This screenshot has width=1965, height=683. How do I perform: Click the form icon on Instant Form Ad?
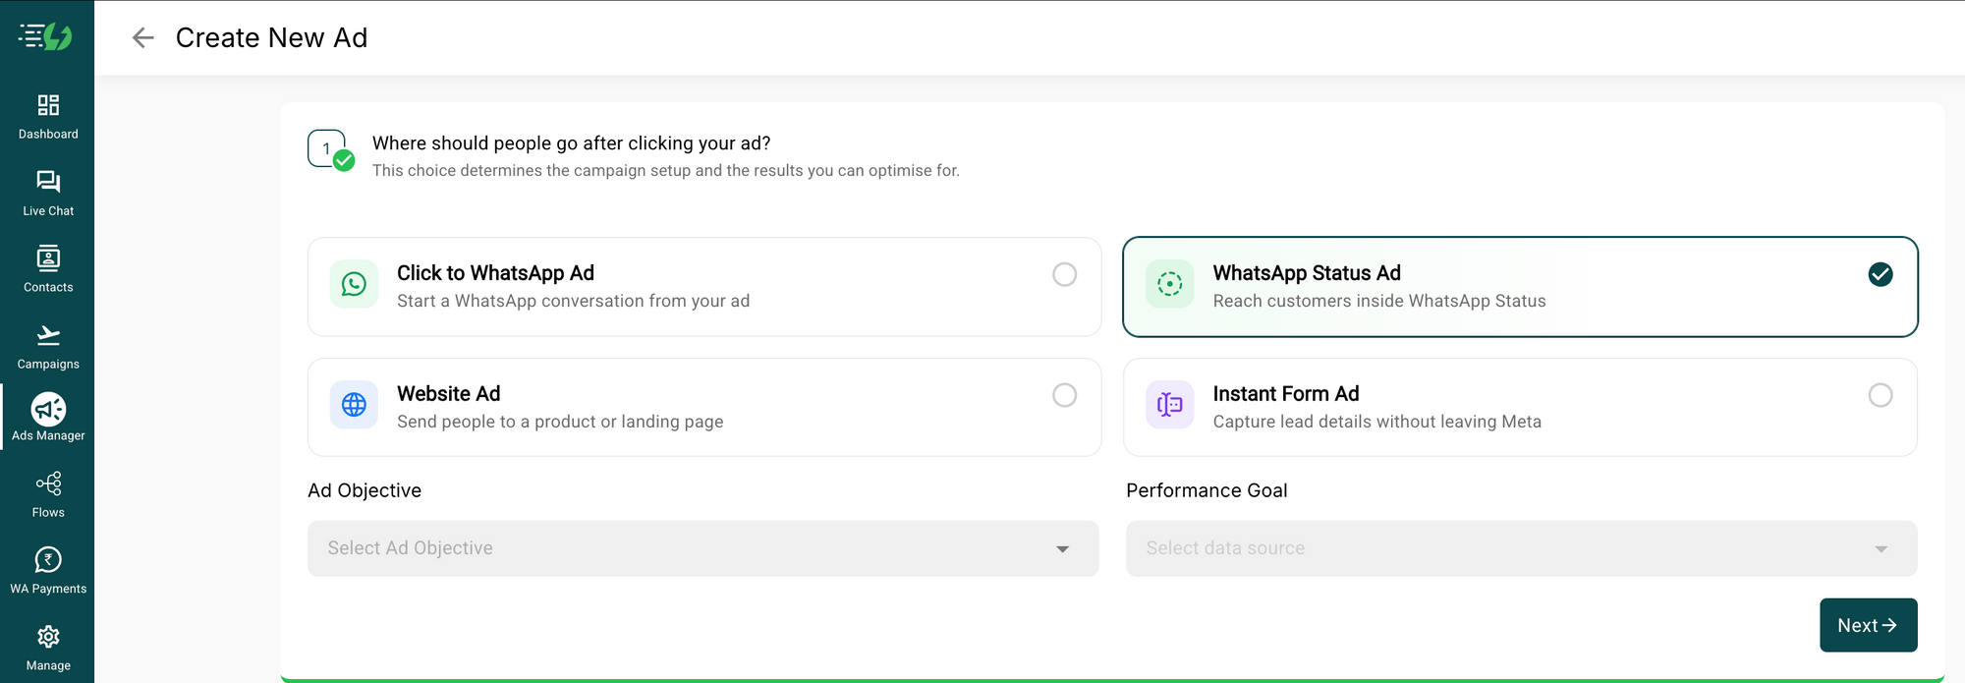point(1170,404)
